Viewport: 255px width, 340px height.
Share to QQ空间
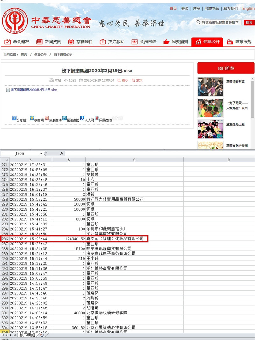tap(37, 119)
